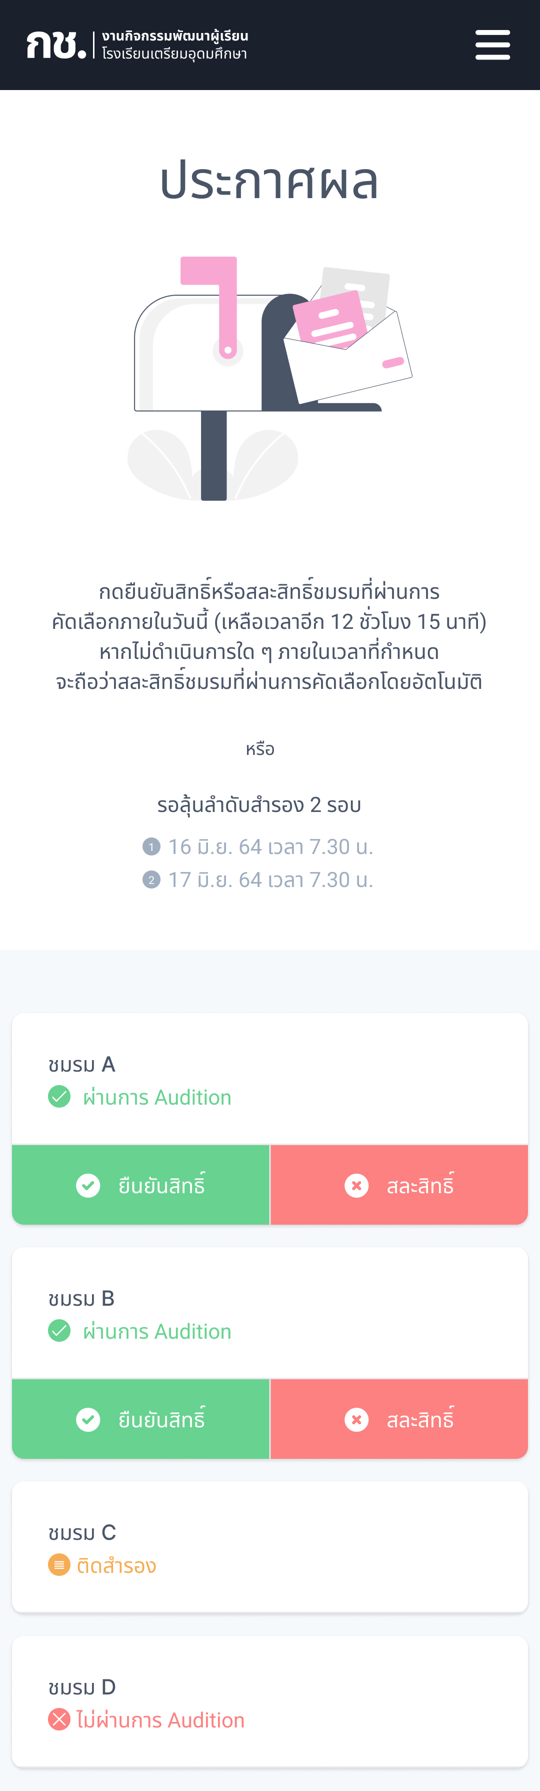Click circled number 1 round marker

[x=151, y=847]
